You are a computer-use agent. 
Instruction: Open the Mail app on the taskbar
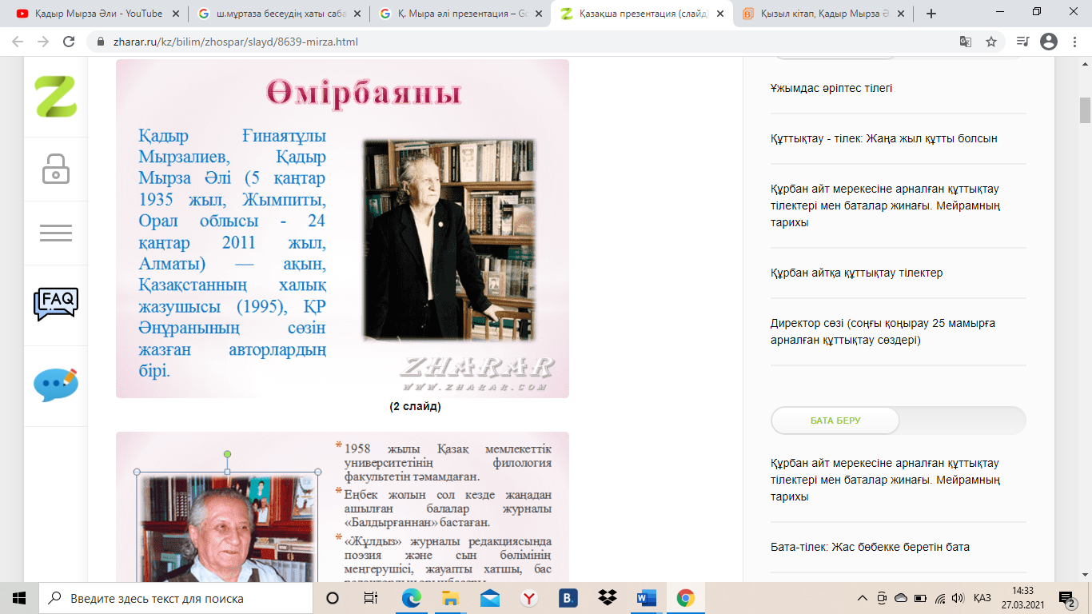click(489, 598)
